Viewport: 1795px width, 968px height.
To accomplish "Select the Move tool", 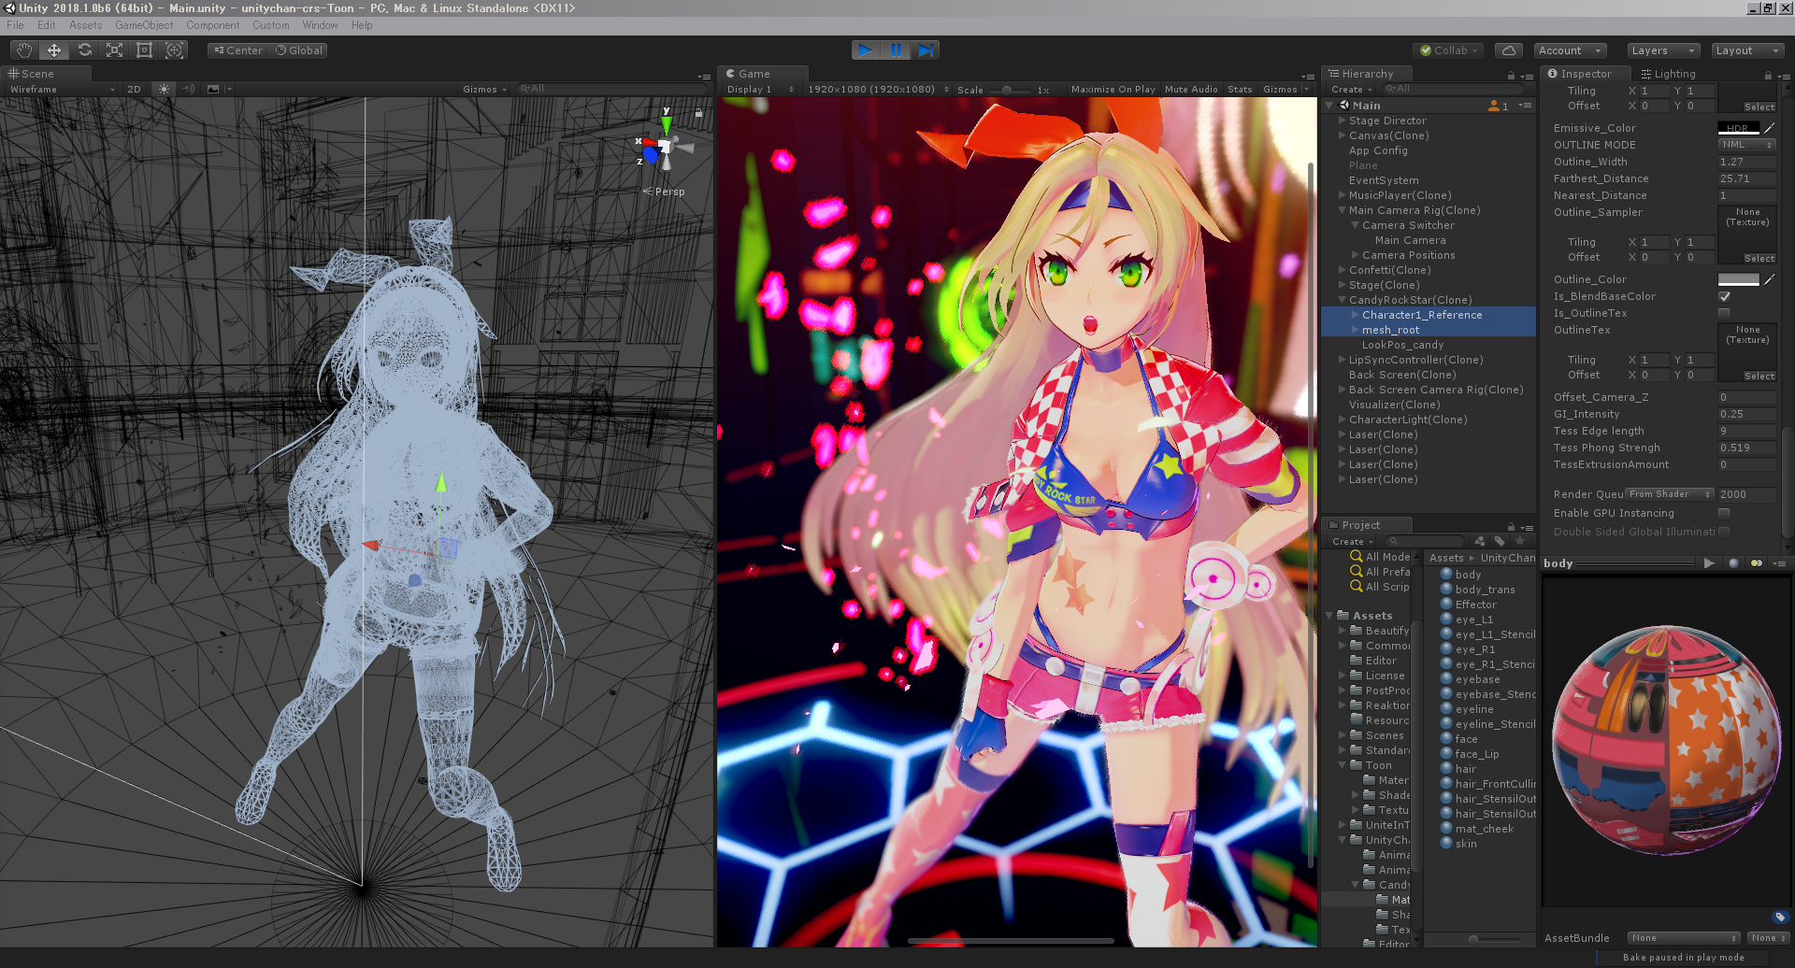I will pos(54,50).
